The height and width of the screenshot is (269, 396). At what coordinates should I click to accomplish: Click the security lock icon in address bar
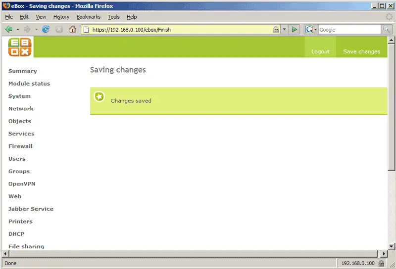point(276,30)
